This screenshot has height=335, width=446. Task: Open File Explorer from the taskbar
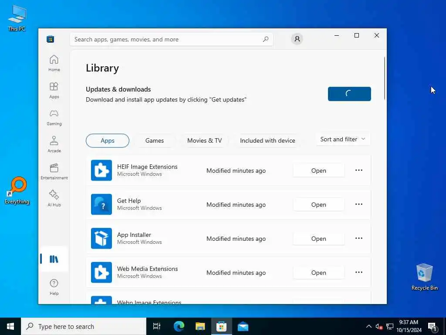pyautogui.click(x=200, y=326)
